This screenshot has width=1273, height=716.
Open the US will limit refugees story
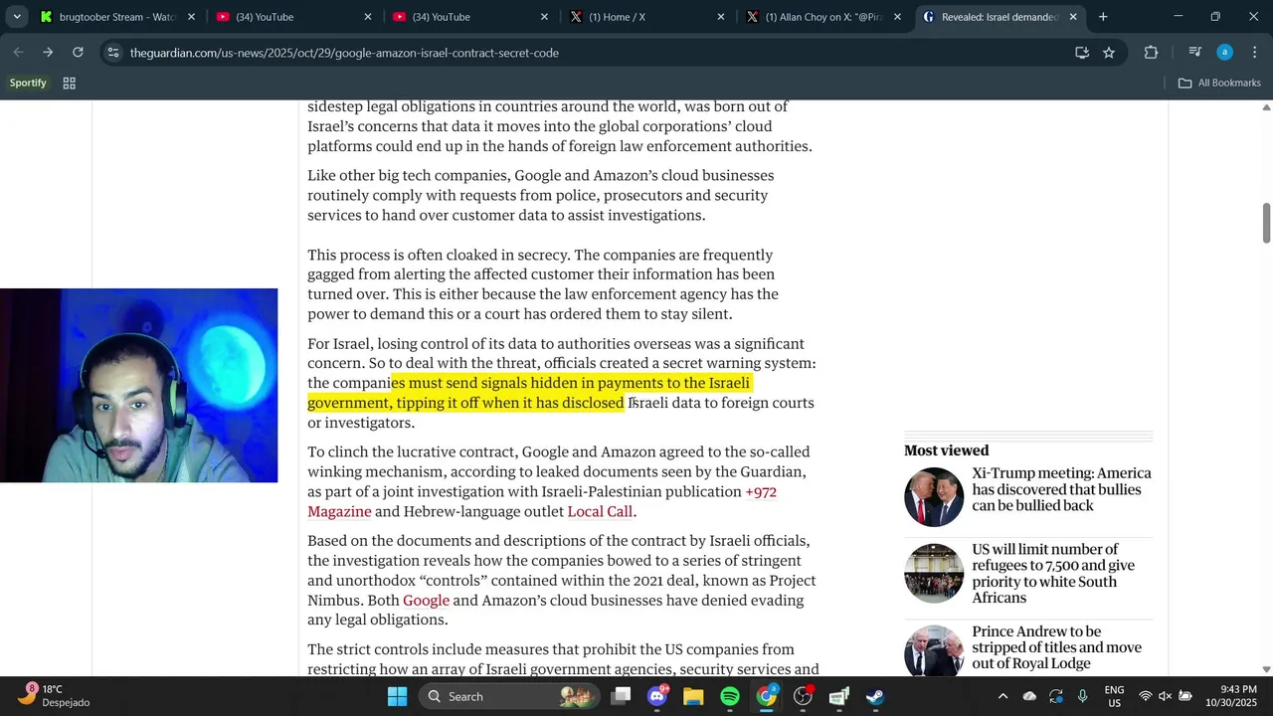coord(1053,574)
